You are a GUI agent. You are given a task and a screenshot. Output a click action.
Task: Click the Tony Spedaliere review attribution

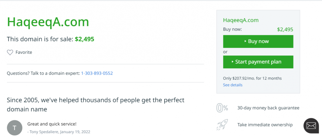(x=59, y=132)
